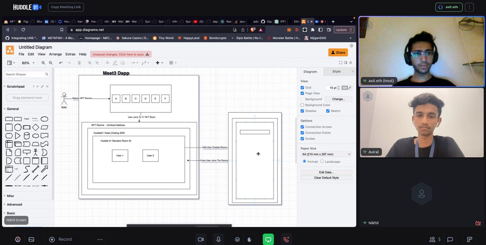Open the three-dot menu beside axit.eth
This screenshot has width=486, height=245.
point(469,7)
